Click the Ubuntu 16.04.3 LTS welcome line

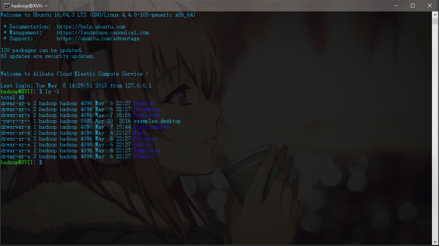(98, 15)
